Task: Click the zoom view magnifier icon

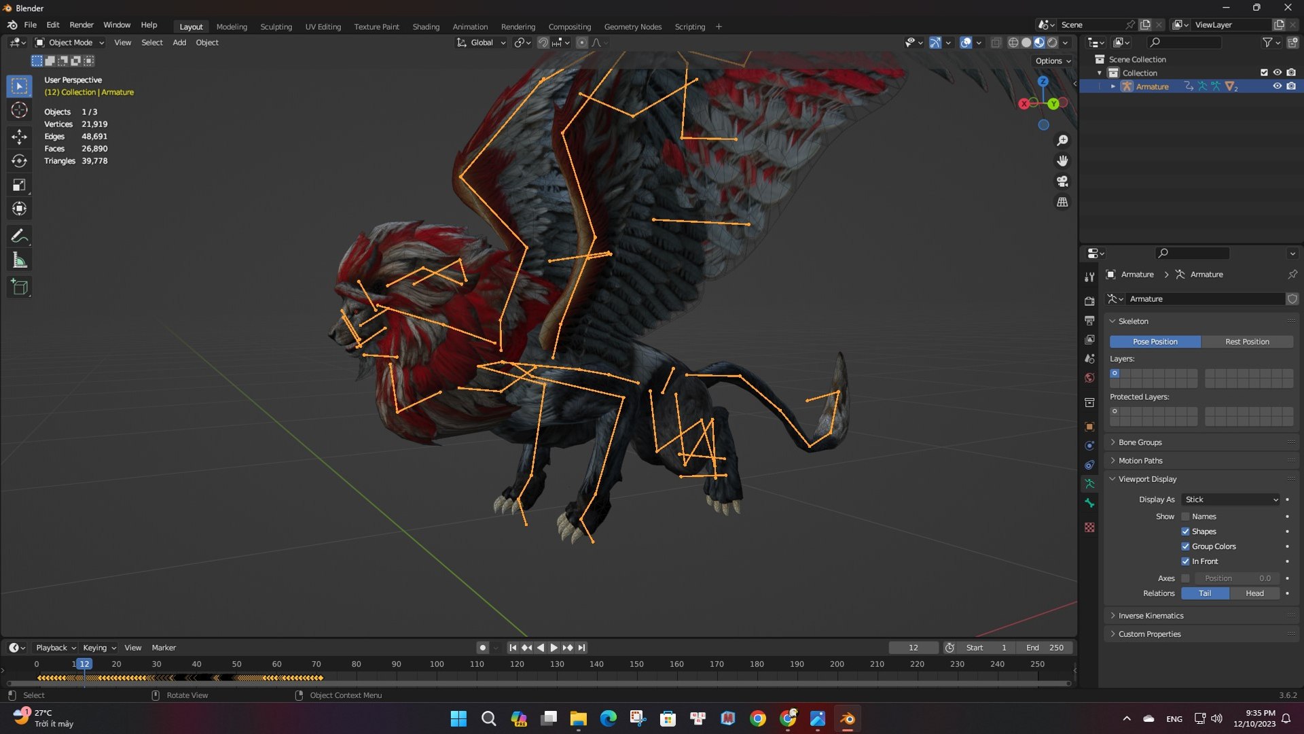Action: [x=1062, y=140]
